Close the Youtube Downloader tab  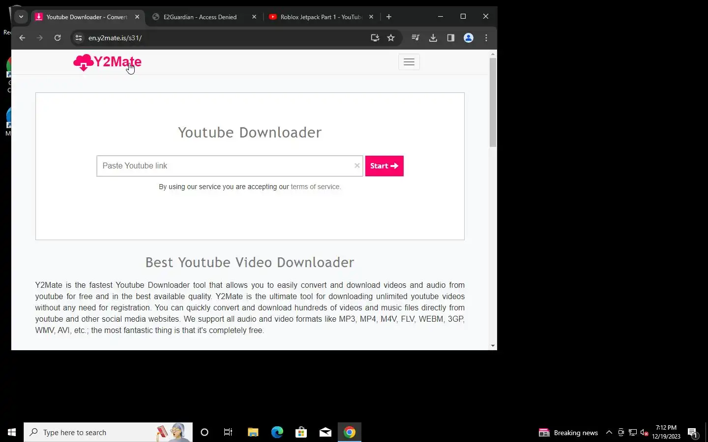pos(137,17)
